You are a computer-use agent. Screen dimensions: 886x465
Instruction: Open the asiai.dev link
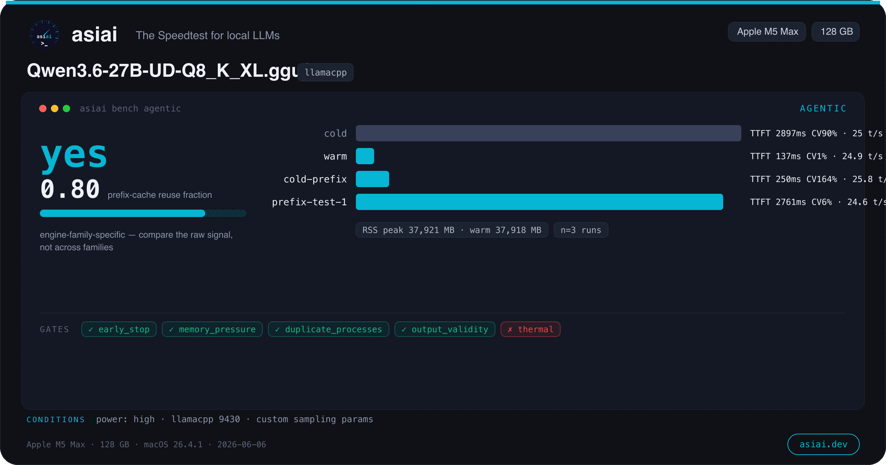click(823, 444)
